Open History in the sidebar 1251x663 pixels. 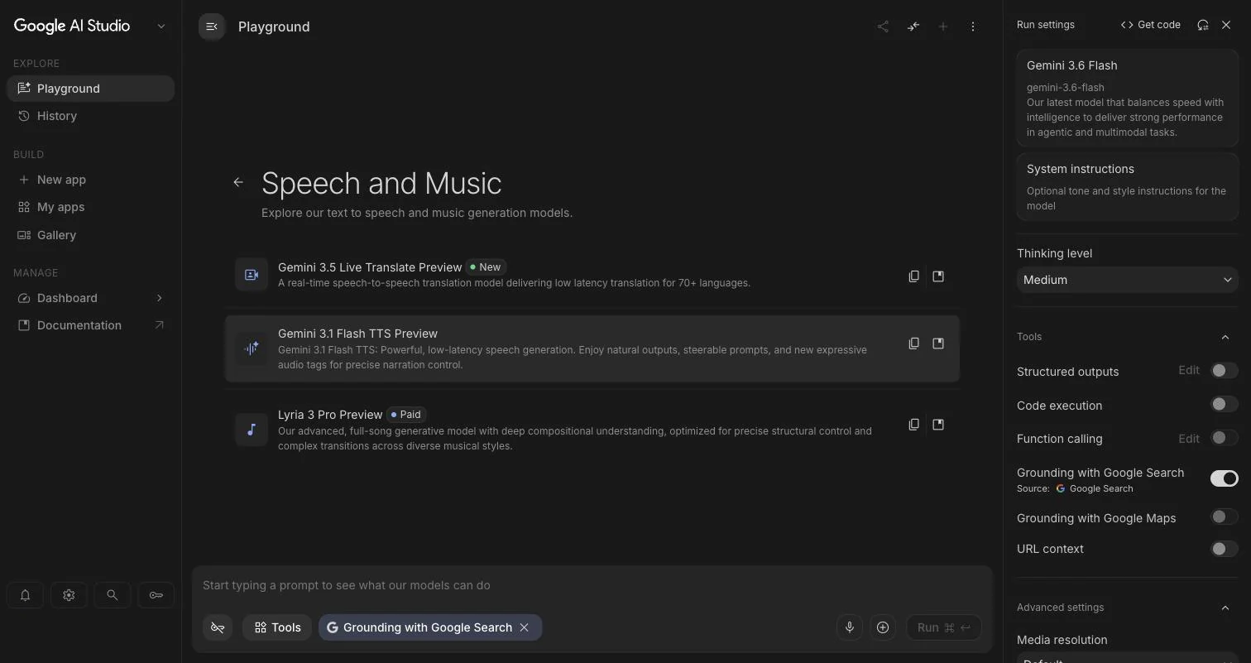pos(91,116)
